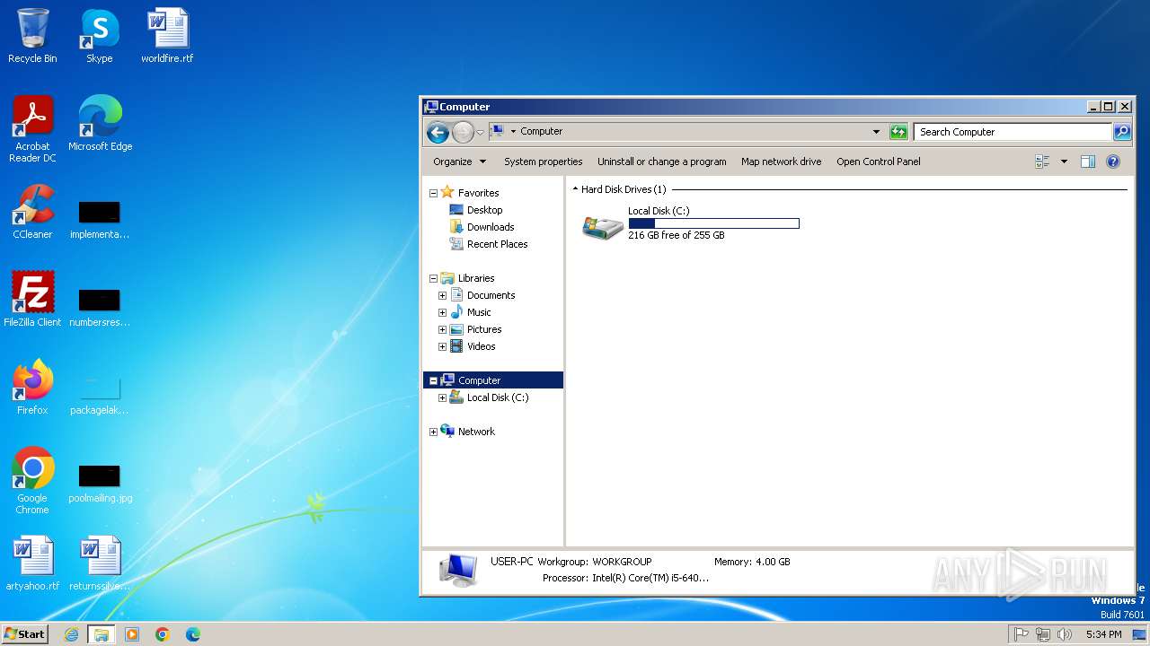Open the volume speaker tray icon

click(x=1065, y=634)
